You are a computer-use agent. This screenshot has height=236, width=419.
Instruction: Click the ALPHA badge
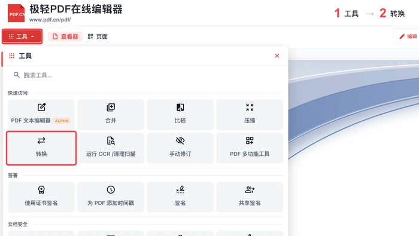tap(62, 121)
